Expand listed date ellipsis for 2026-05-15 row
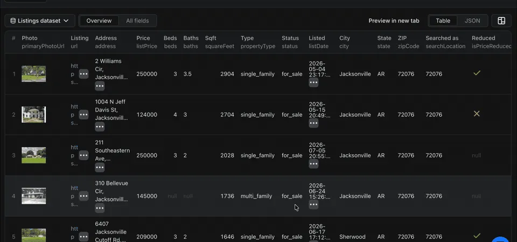This screenshot has height=242, width=517. (x=313, y=123)
